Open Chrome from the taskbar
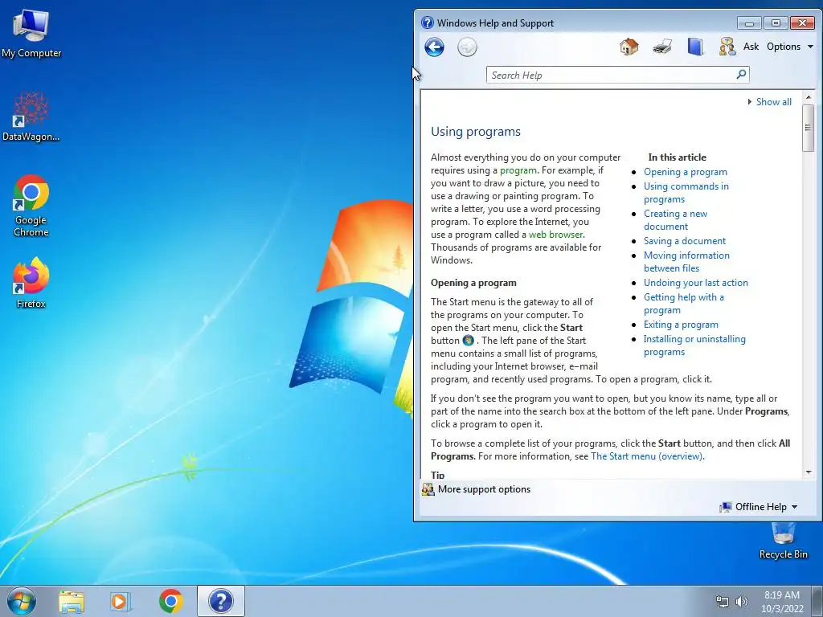This screenshot has width=823, height=617. [x=170, y=601]
